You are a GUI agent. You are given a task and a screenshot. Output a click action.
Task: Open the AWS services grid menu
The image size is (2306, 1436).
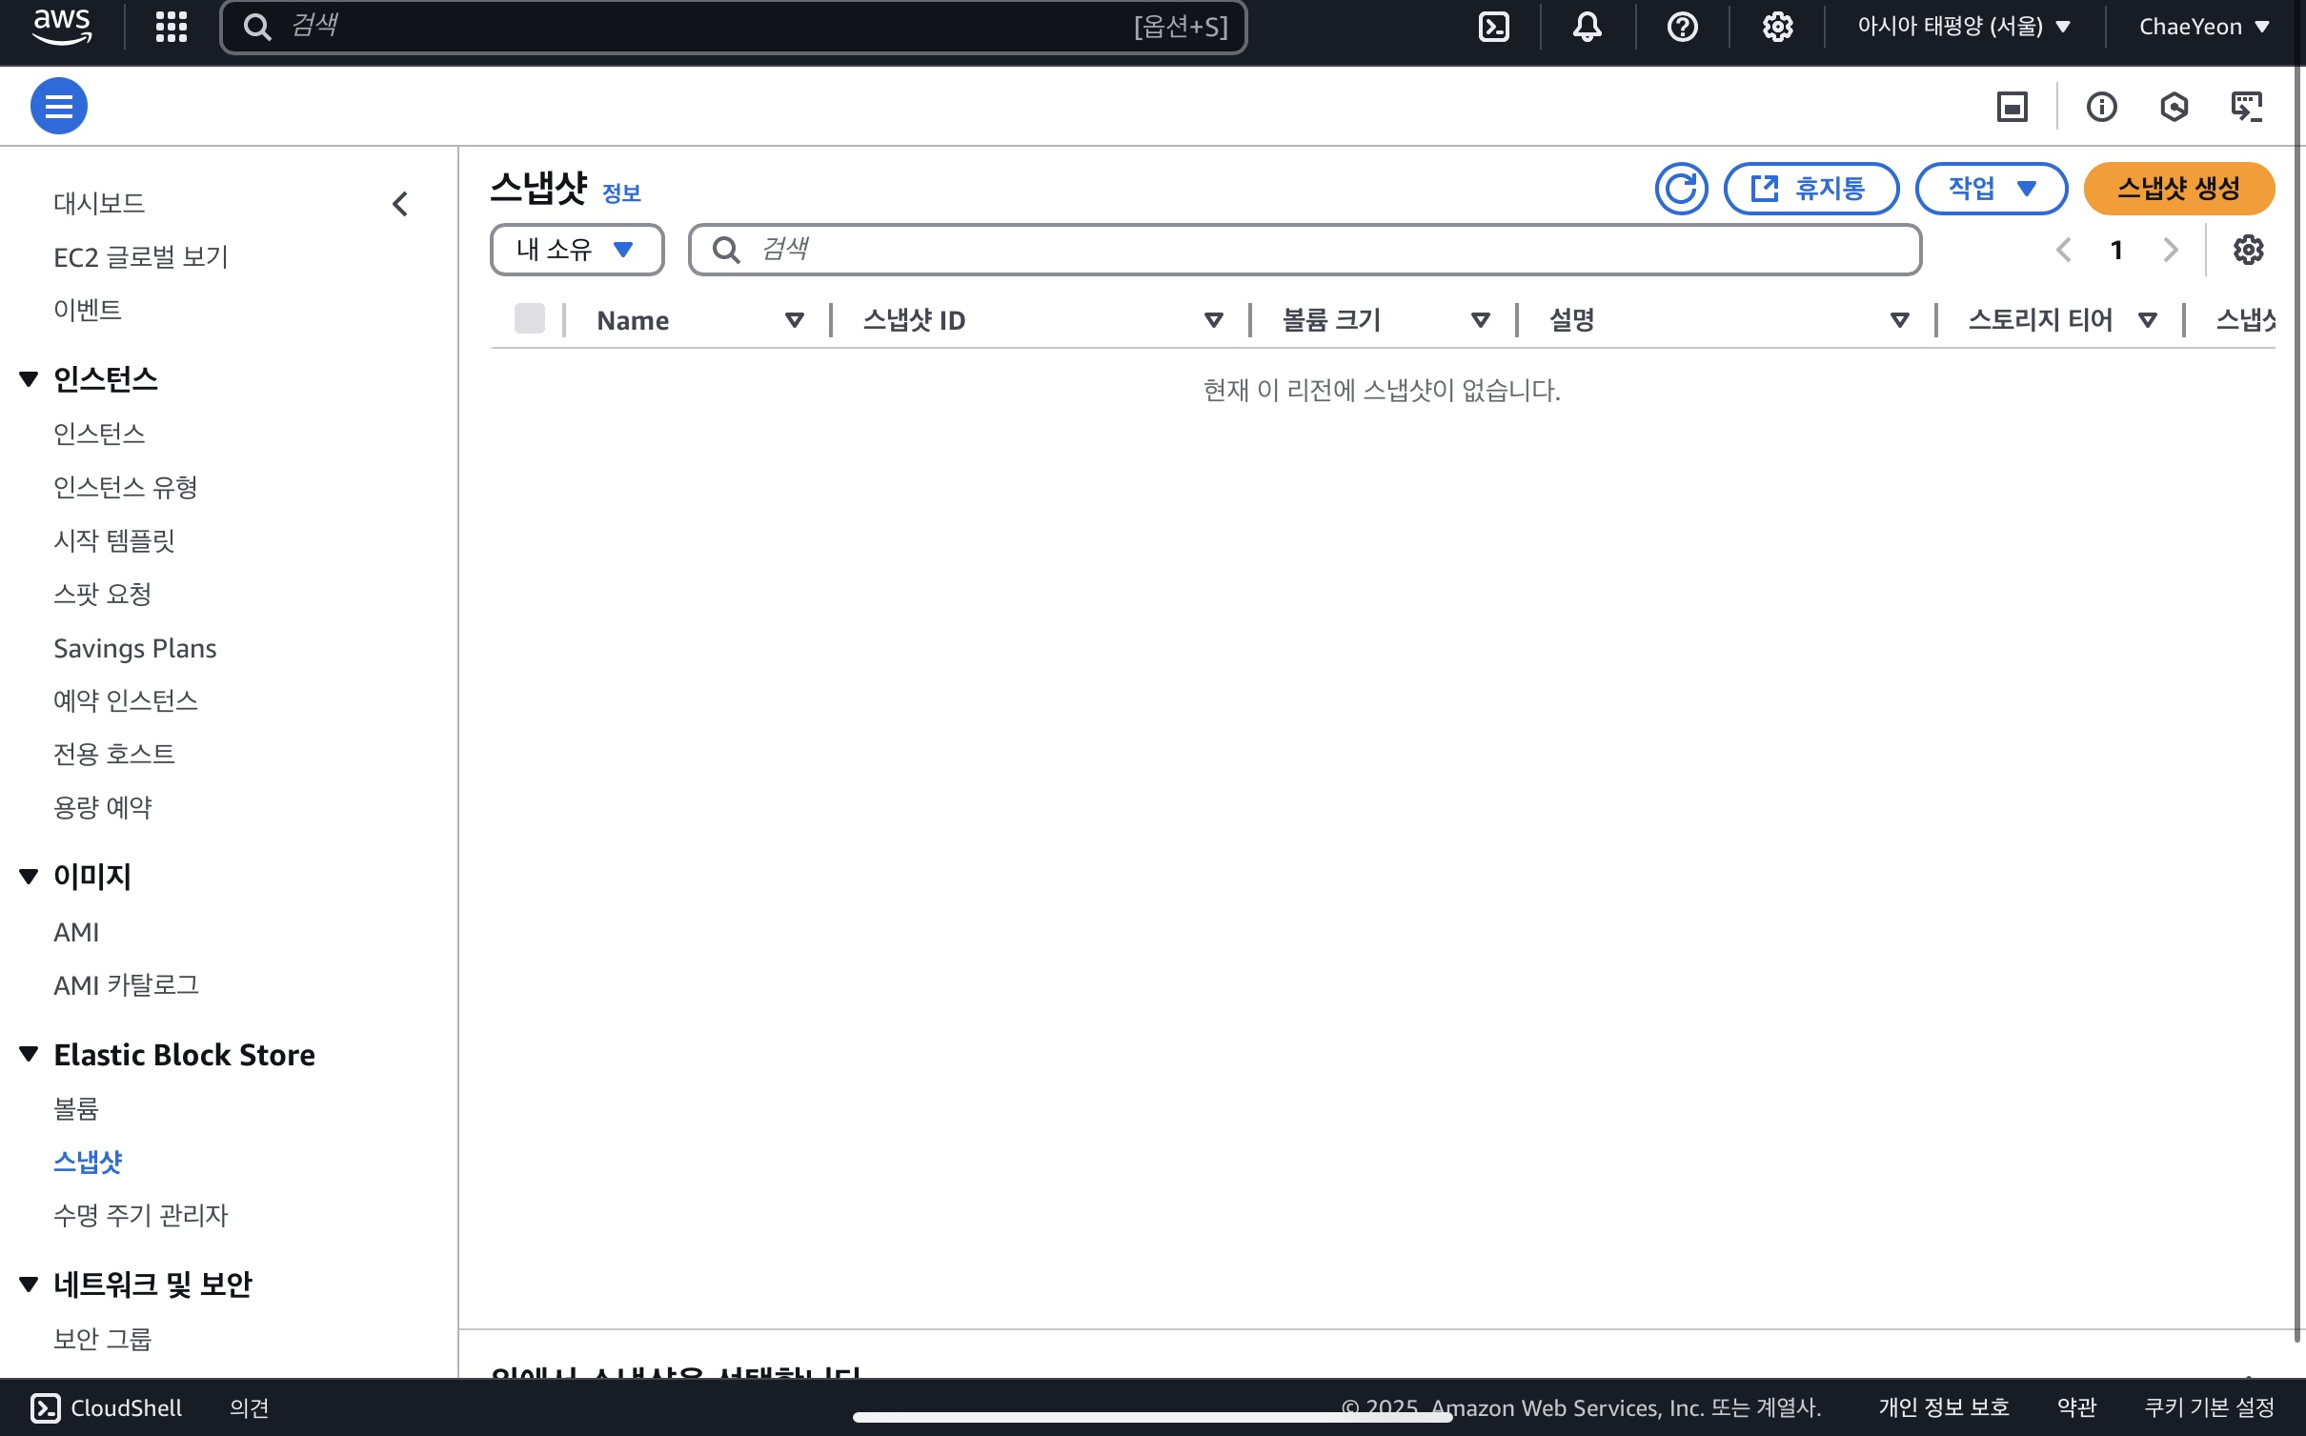coord(172,27)
